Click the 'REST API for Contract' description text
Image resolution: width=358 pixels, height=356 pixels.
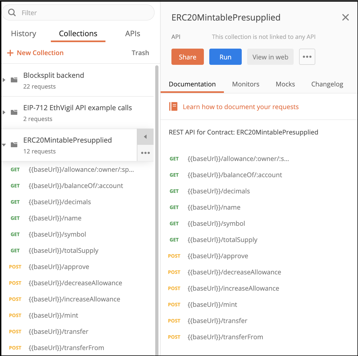[243, 132]
